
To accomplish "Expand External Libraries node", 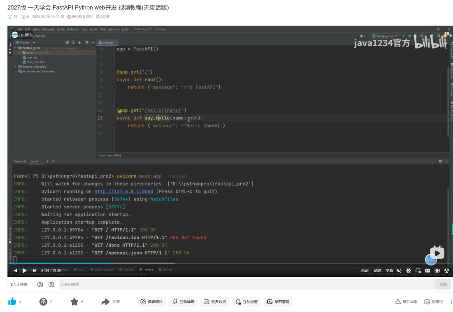I will pos(16,67).
